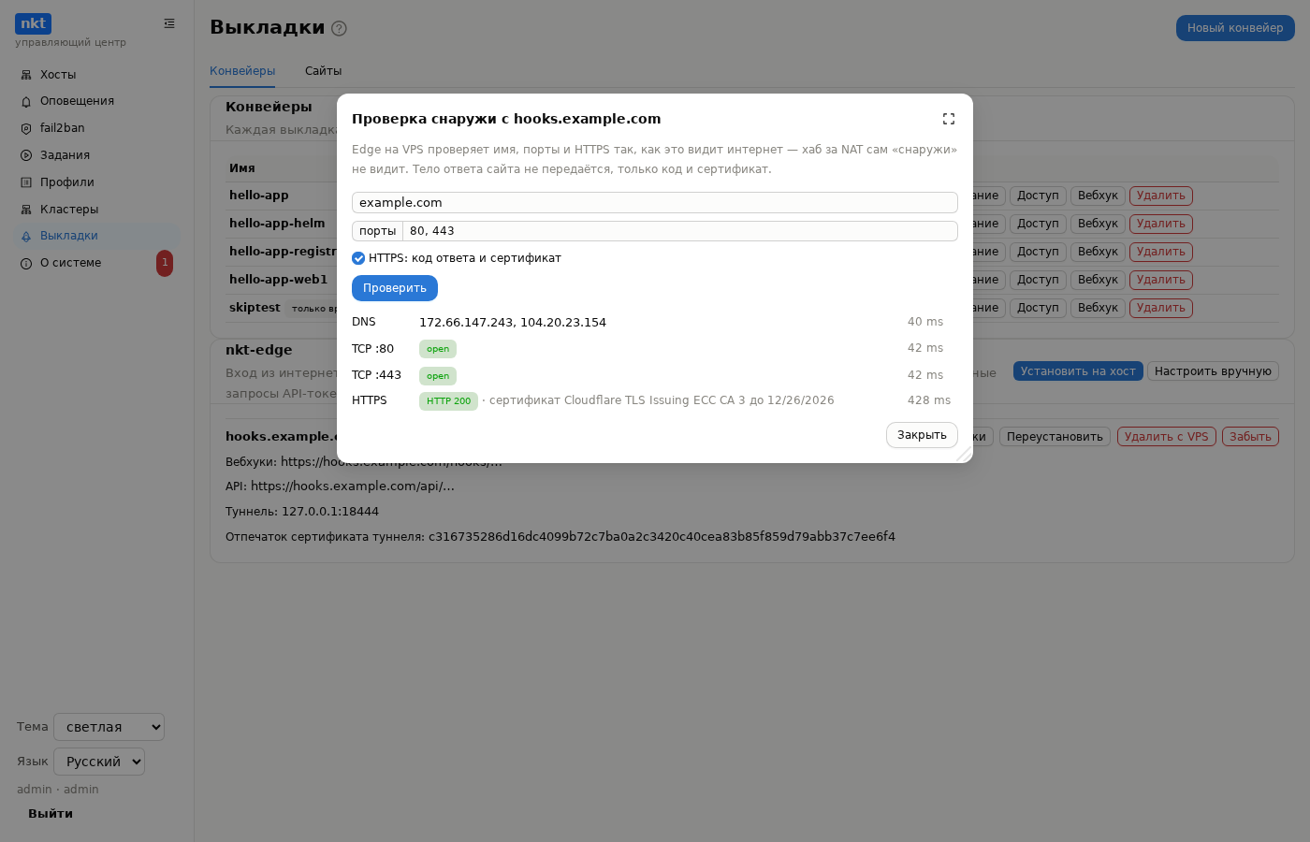The width and height of the screenshot is (1310, 842).
Task: Click the Хосты sidebar icon
Action: point(26,75)
